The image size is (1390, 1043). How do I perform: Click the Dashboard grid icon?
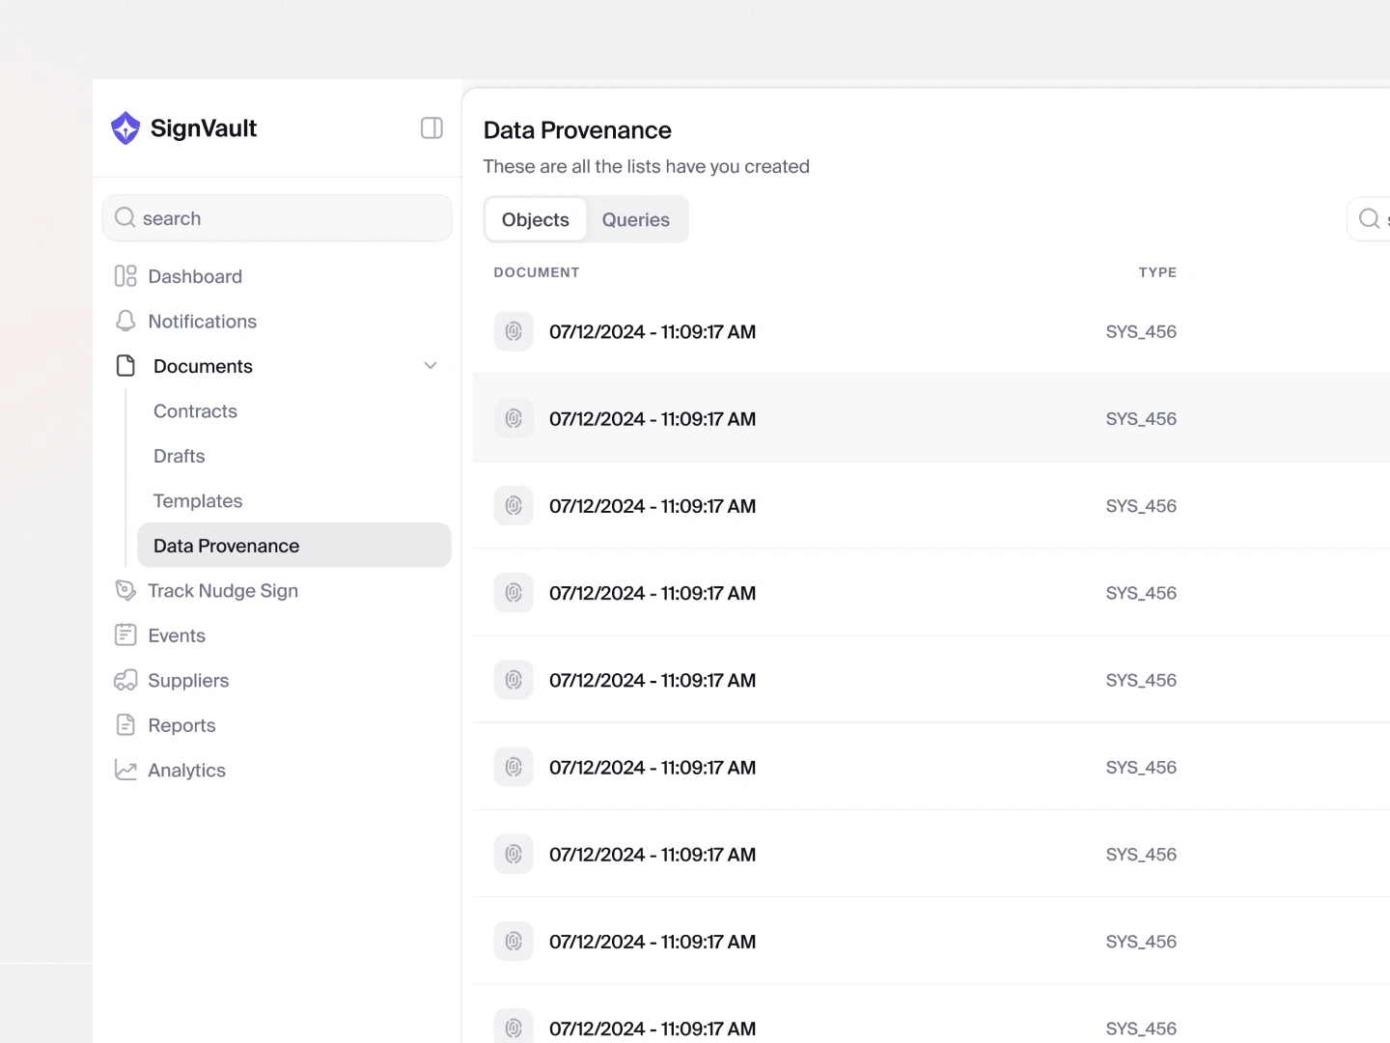(125, 276)
